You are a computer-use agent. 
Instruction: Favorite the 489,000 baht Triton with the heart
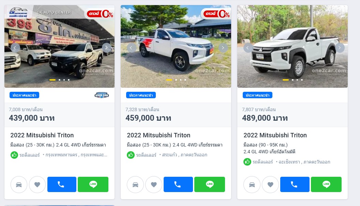(270, 185)
